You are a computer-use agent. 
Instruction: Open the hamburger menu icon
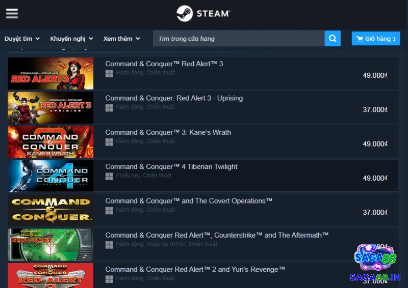[12, 14]
